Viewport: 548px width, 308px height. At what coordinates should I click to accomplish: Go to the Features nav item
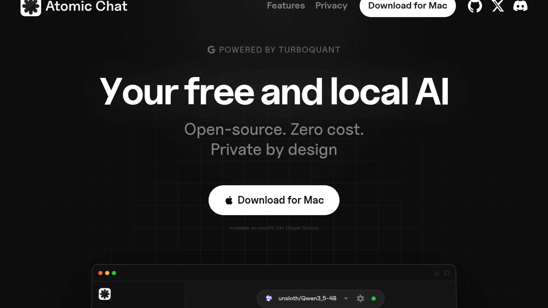286,6
